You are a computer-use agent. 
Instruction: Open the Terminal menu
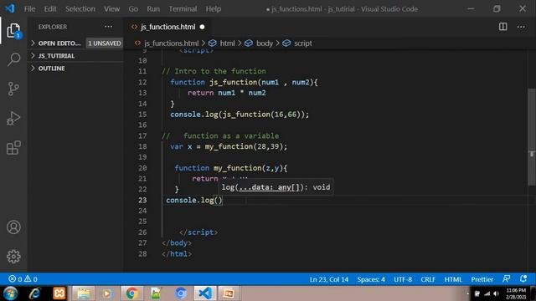(183, 8)
